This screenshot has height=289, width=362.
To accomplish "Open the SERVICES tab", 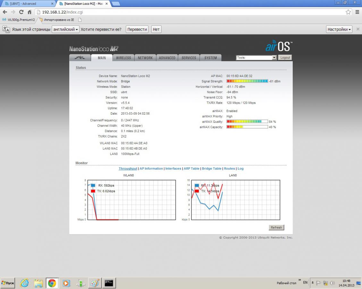I will click(x=189, y=58).
